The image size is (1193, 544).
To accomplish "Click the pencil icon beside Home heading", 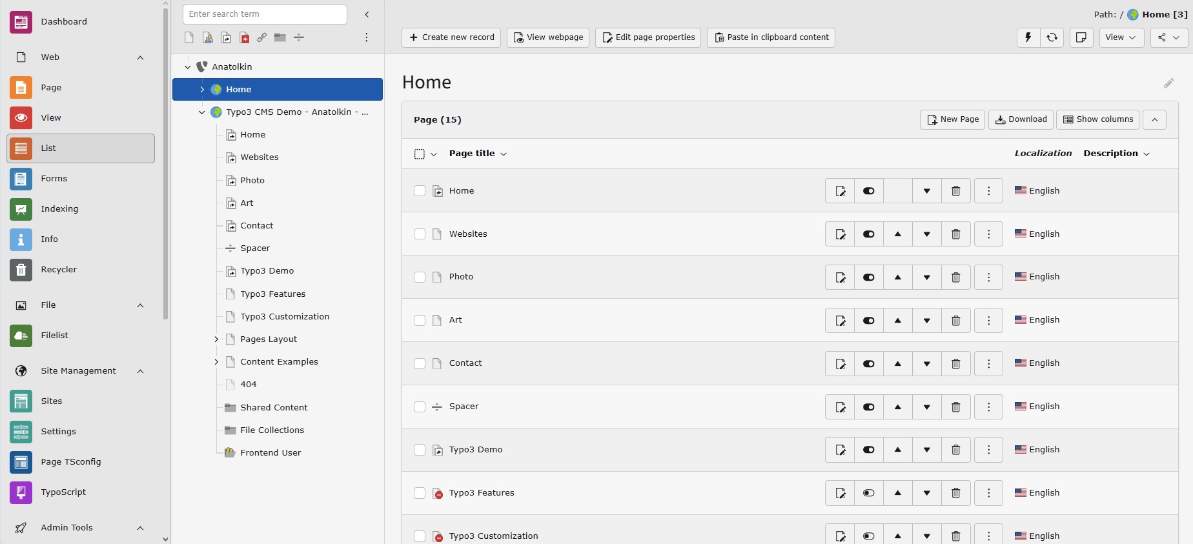I will pyautogui.click(x=1168, y=83).
